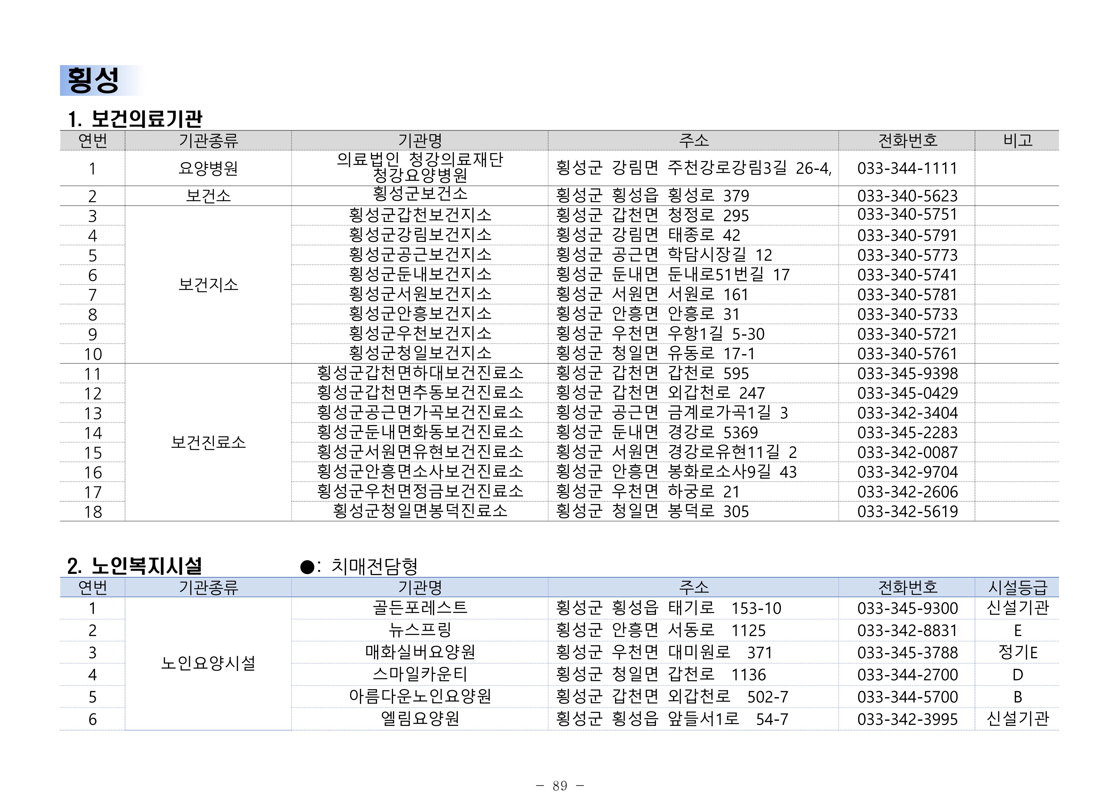Click the category cell 노인요양시설
1119x792 pixels.
click(x=208, y=663)
